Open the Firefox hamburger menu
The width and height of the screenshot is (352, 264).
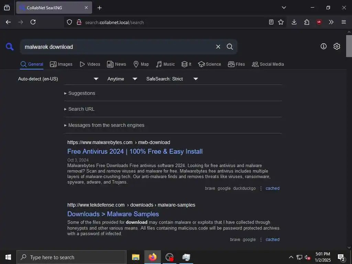click(x=344, y=22)
